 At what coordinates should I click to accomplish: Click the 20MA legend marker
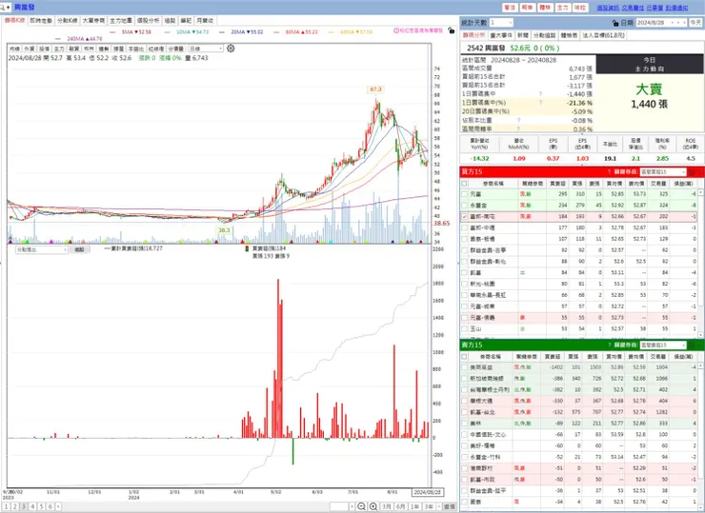click(222, 32)
